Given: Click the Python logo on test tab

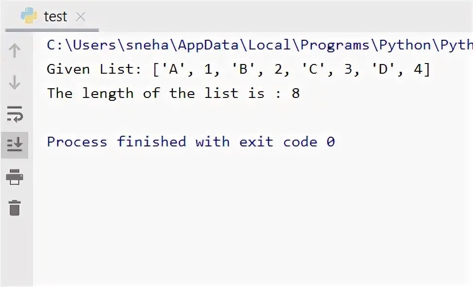Looking at the screenshot, I should coord(29,16).
